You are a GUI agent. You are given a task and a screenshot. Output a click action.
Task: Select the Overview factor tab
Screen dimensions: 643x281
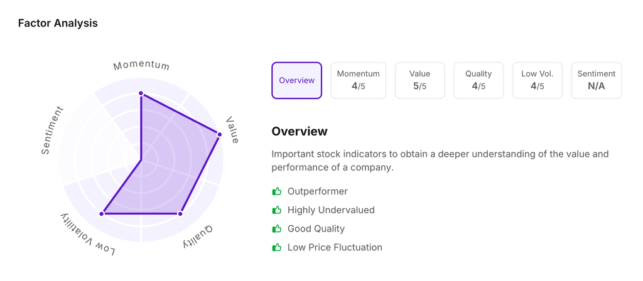[x=296, y=80]
